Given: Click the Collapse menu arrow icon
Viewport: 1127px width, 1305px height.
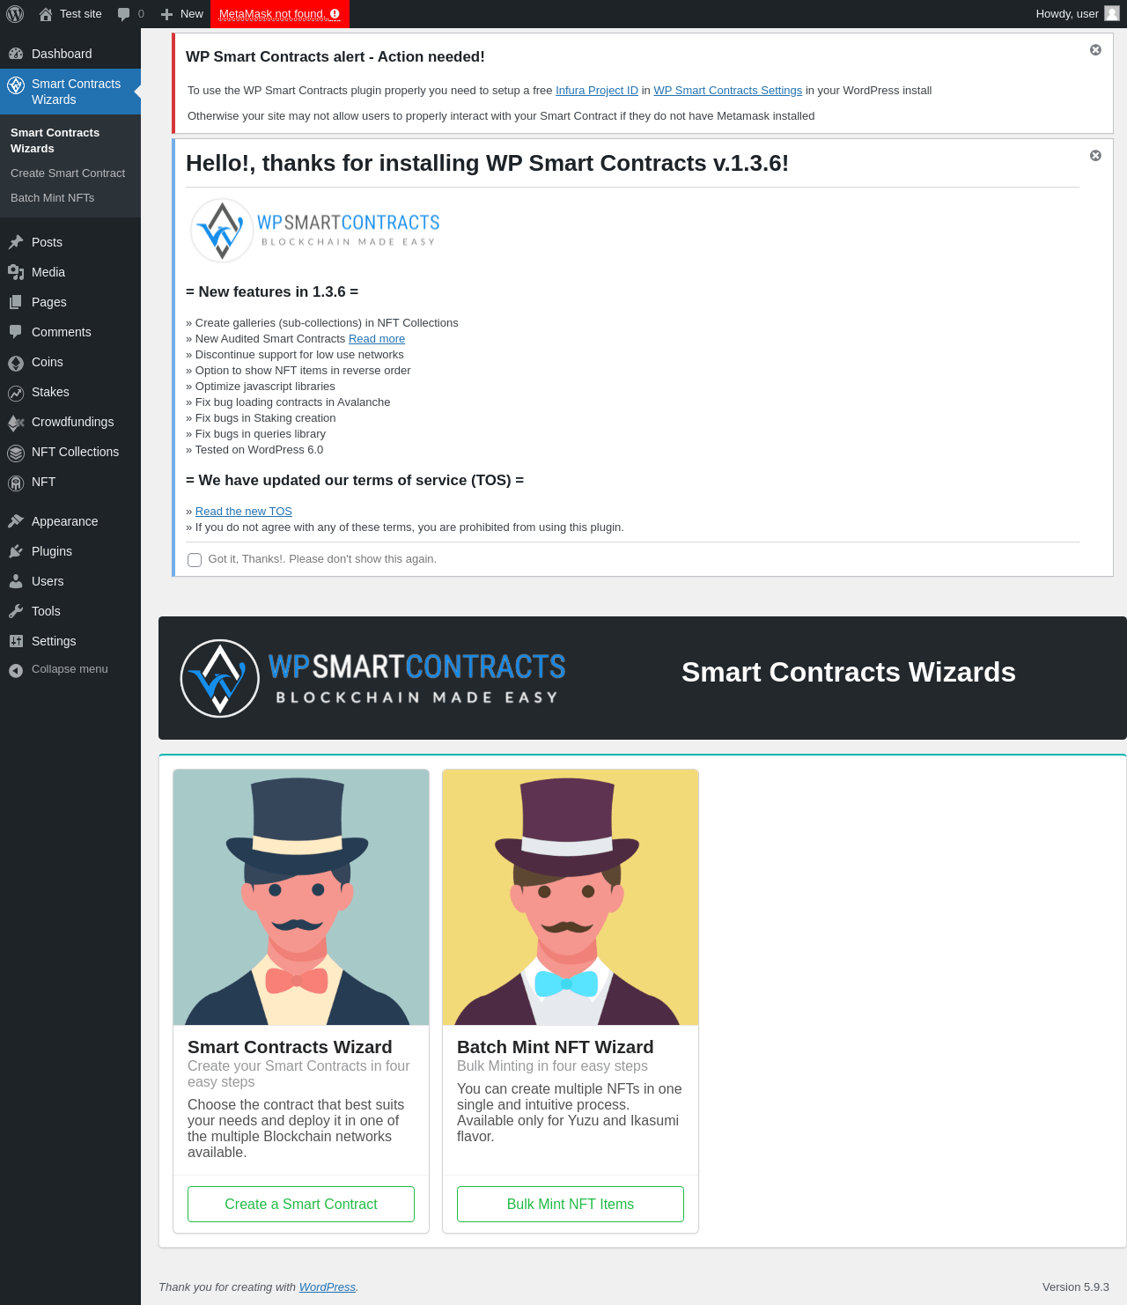Looking at the screenshot, I should pyautogui.click(x=16, y=670).
